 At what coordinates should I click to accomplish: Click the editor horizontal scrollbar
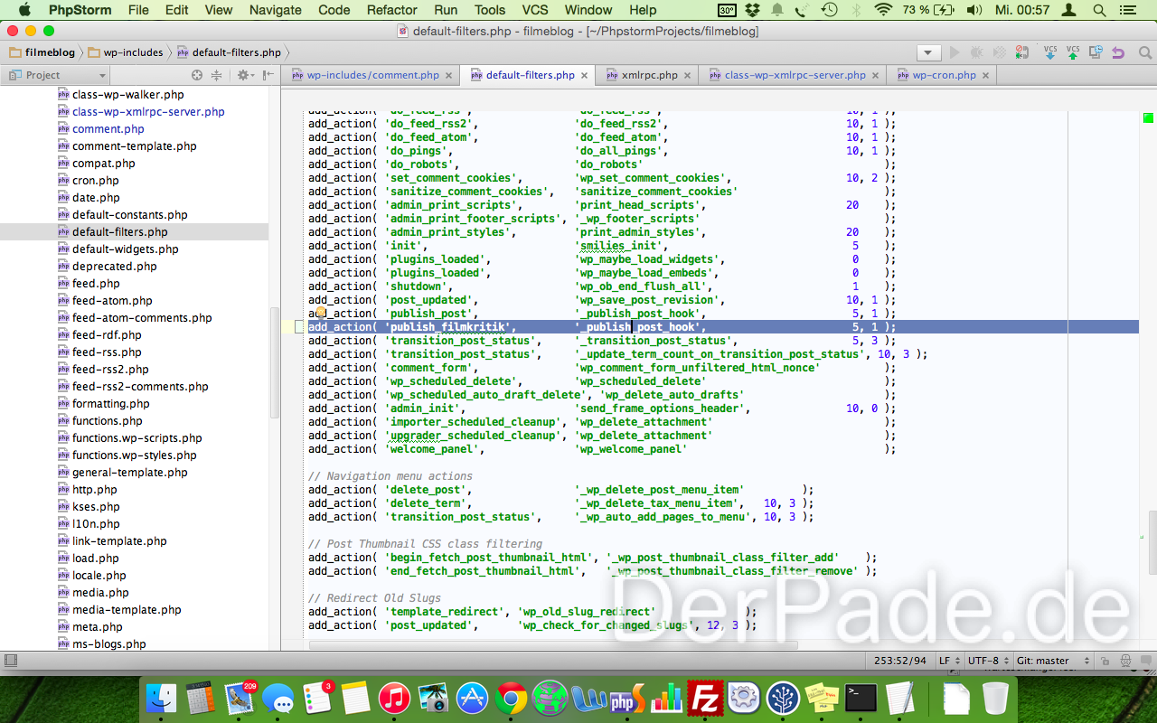click(553, 645)
